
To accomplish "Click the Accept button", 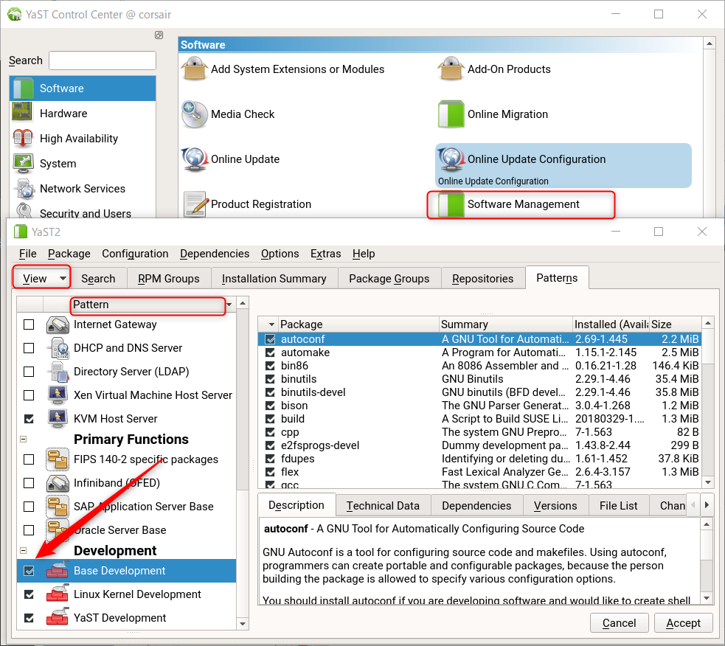I will [684, 623].
